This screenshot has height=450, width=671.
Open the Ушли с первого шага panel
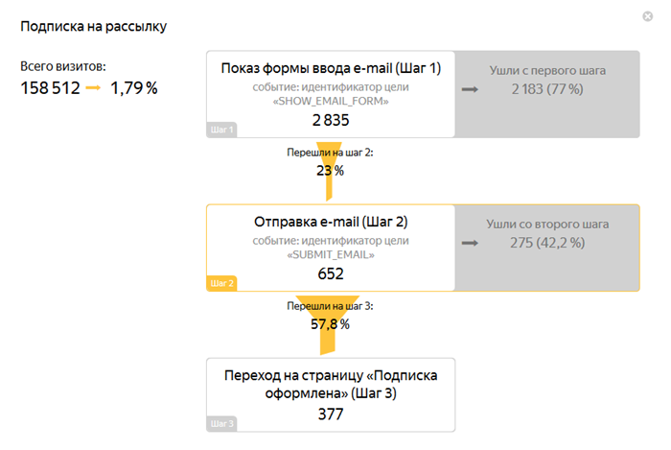coord(547,94)
